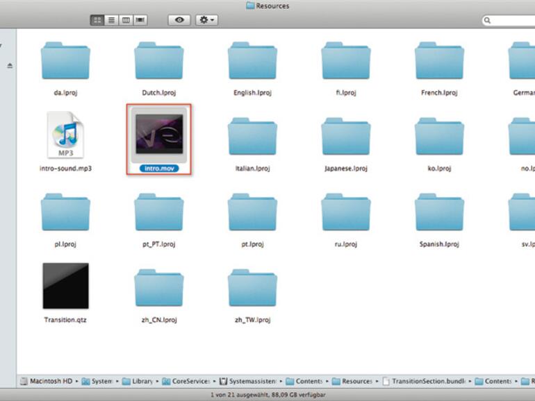Go to Contents after TransitionSection.bundle in path bar
The height and width of the screenshot is (401, 535).
pos(493,381)
